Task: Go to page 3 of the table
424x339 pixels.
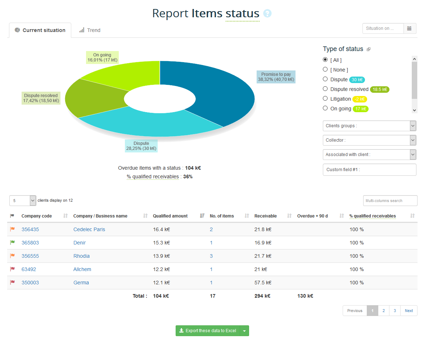Action: (395, 311)
